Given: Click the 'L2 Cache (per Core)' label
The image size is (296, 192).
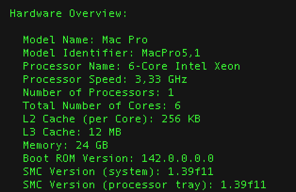Looking at the screenshot, I should click(x=85, y=119).
